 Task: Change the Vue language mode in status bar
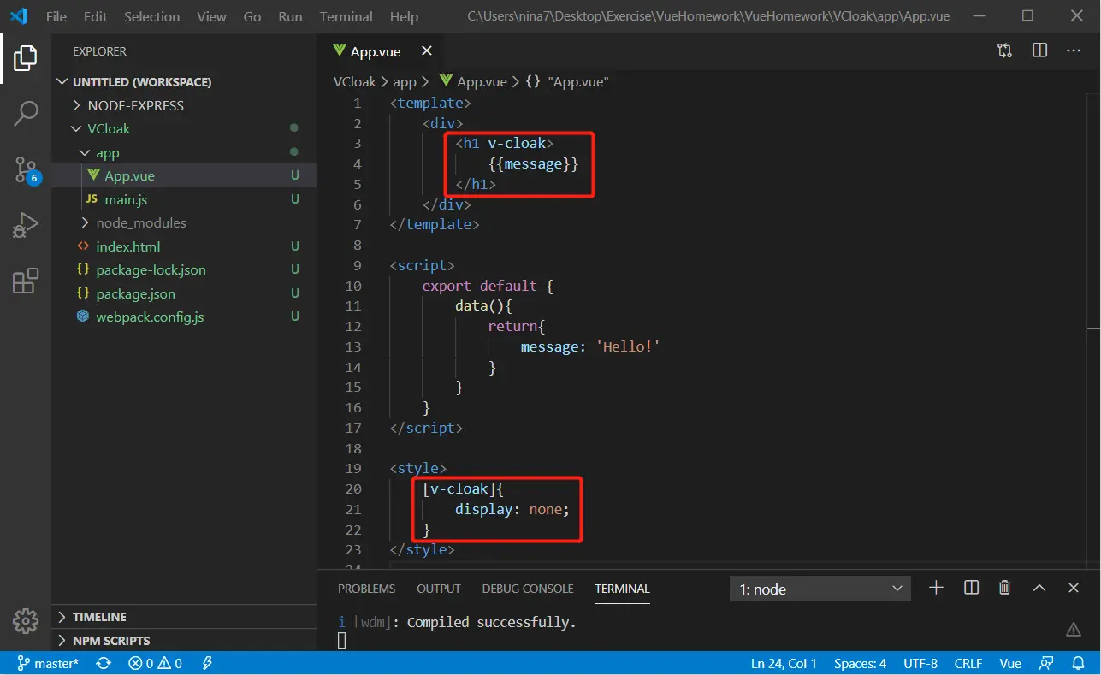[x=1010, y=663]
